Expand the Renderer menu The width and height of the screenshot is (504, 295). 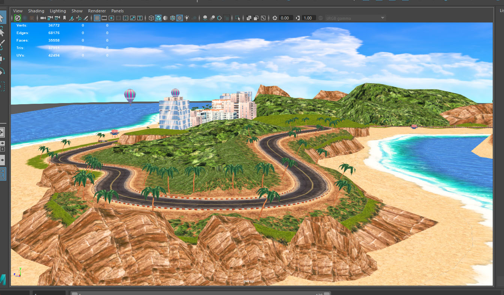[x=97, y=11]
